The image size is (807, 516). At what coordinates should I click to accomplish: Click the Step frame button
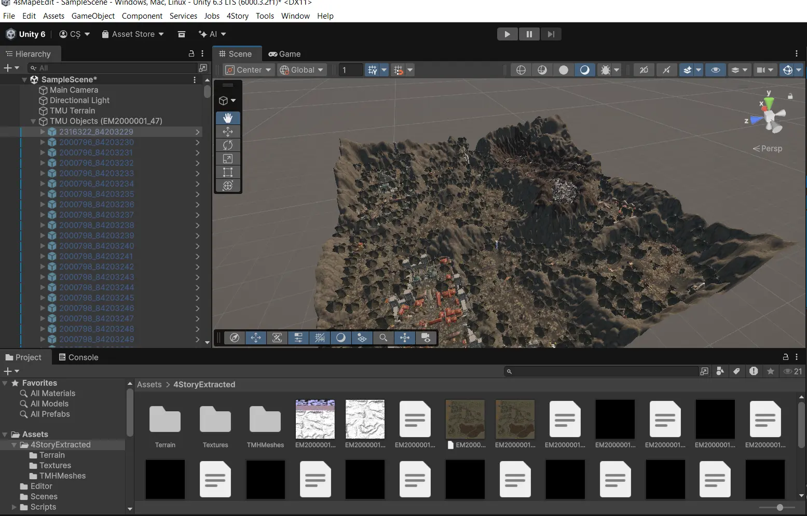point(551,34)
